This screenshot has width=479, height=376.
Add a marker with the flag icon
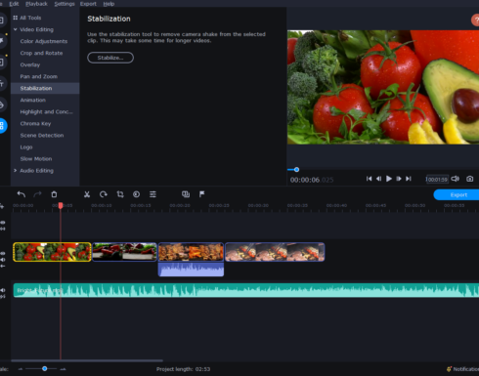coord(202,194)
